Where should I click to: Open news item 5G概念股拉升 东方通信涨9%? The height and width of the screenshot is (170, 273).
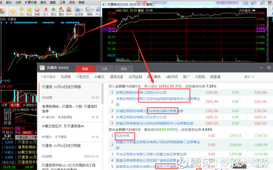coord(70,132)
